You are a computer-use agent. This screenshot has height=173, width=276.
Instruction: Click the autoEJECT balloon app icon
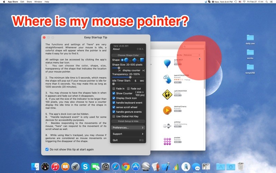tap(167, 63)
